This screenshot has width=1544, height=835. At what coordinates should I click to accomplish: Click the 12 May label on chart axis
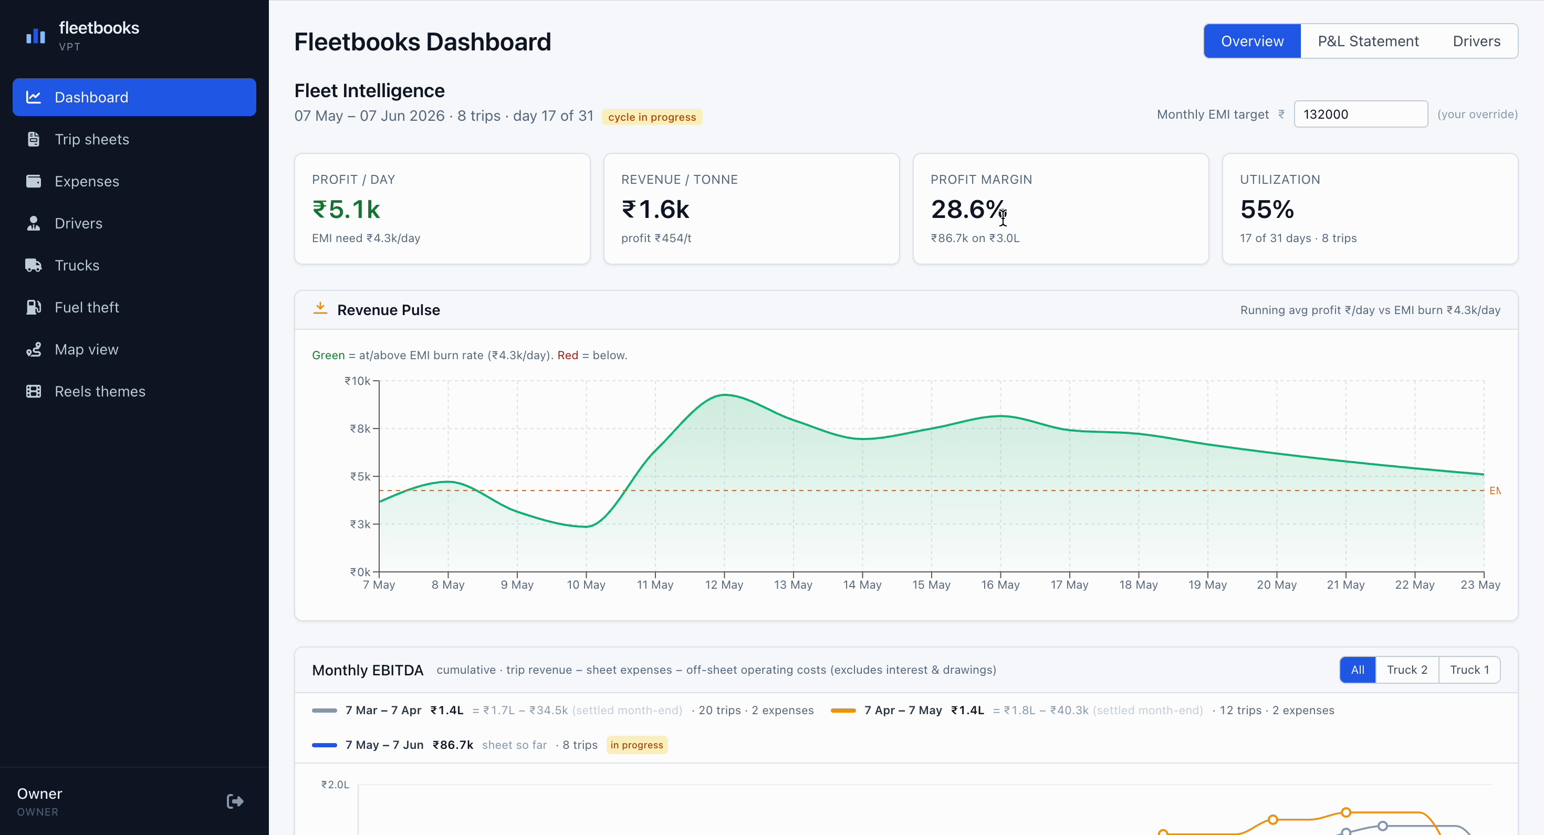(x=724, y=584)
